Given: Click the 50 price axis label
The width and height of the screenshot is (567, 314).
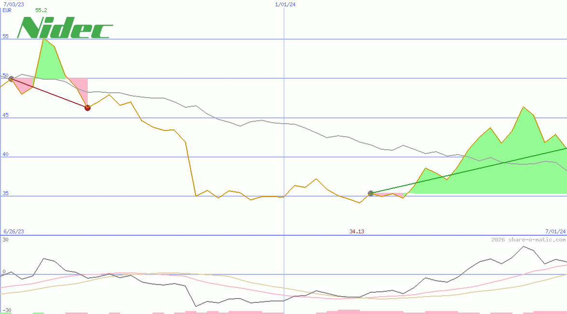Looking at the screenshot, I should click(x=5, y=75).
